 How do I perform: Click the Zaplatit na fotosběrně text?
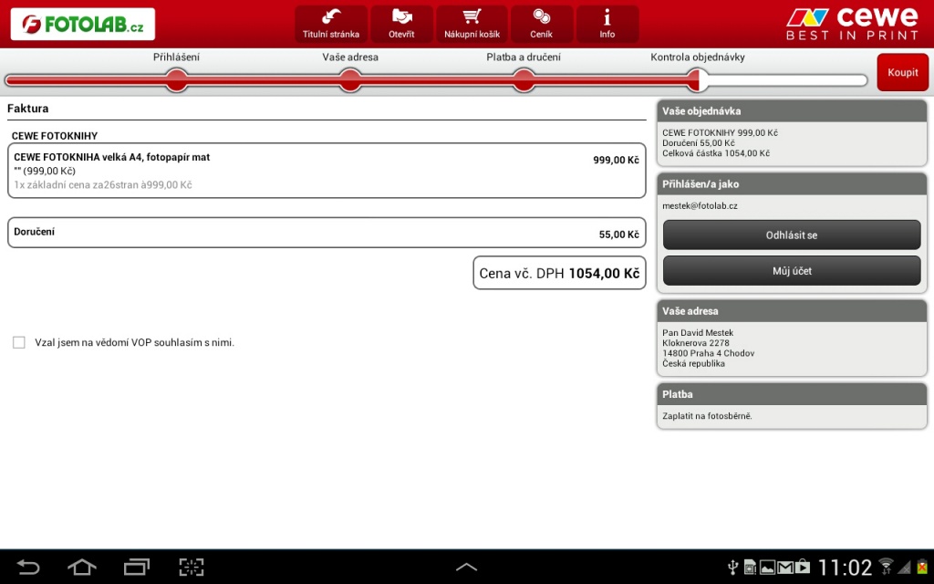point(707,416)
